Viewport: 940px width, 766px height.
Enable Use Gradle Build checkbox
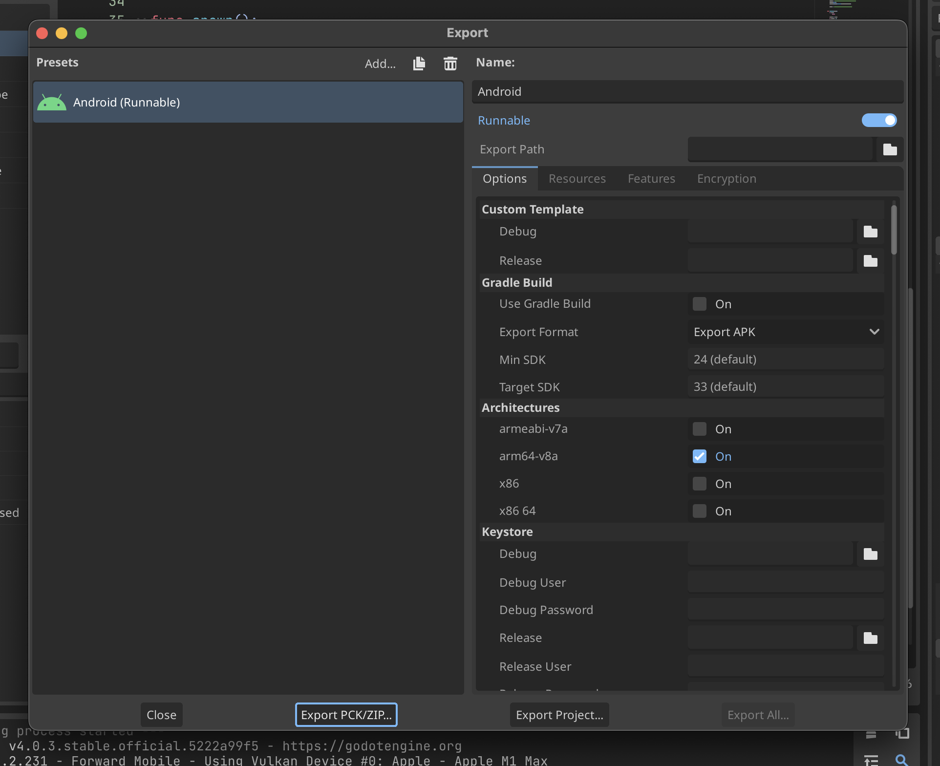coord(700,304)
